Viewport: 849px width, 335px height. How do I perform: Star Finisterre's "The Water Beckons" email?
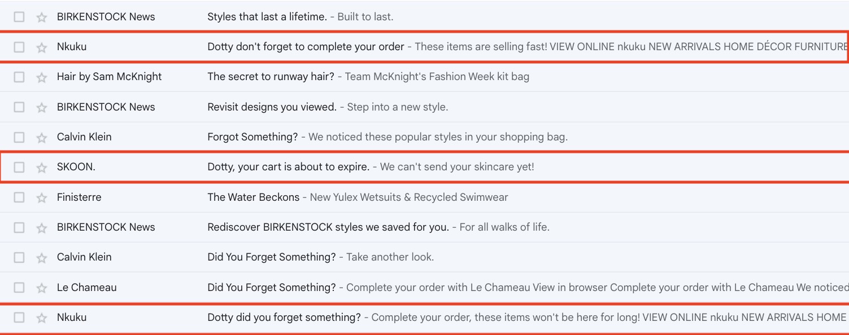(41, 197)
